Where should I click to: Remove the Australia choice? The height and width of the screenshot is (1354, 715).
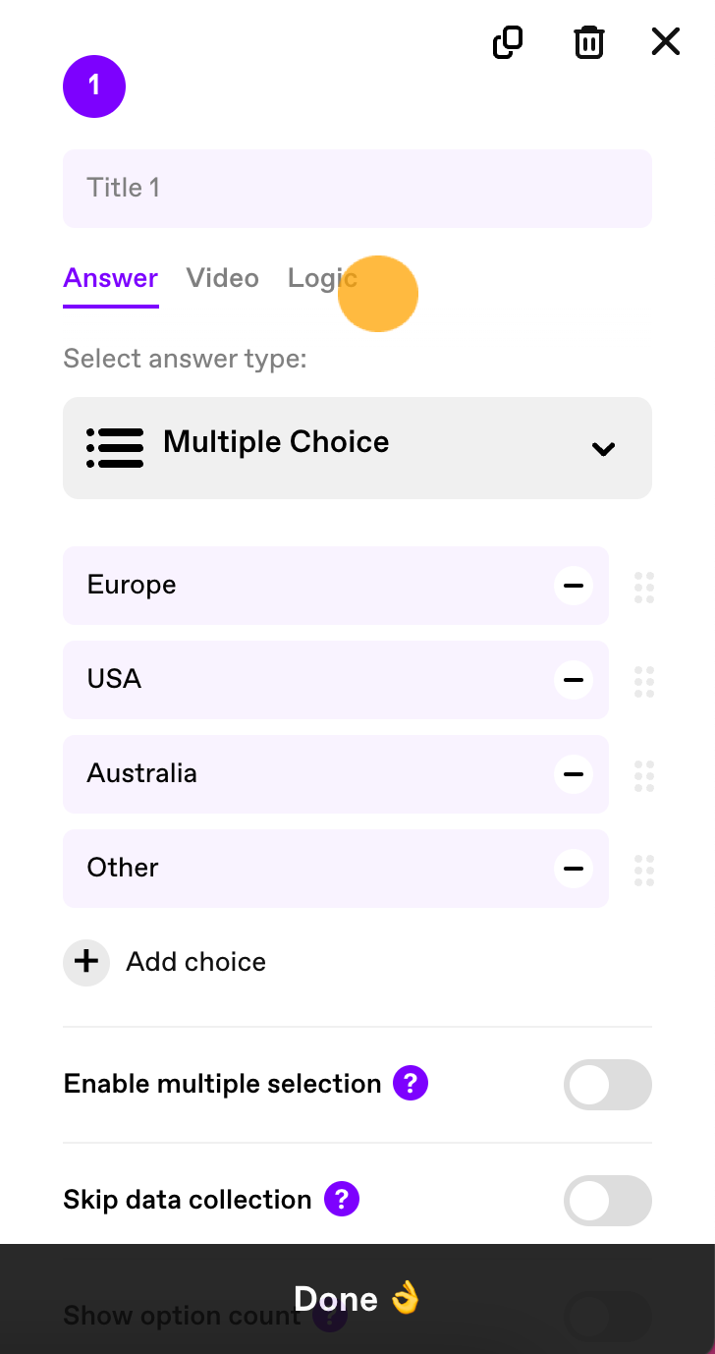point(574,774)
